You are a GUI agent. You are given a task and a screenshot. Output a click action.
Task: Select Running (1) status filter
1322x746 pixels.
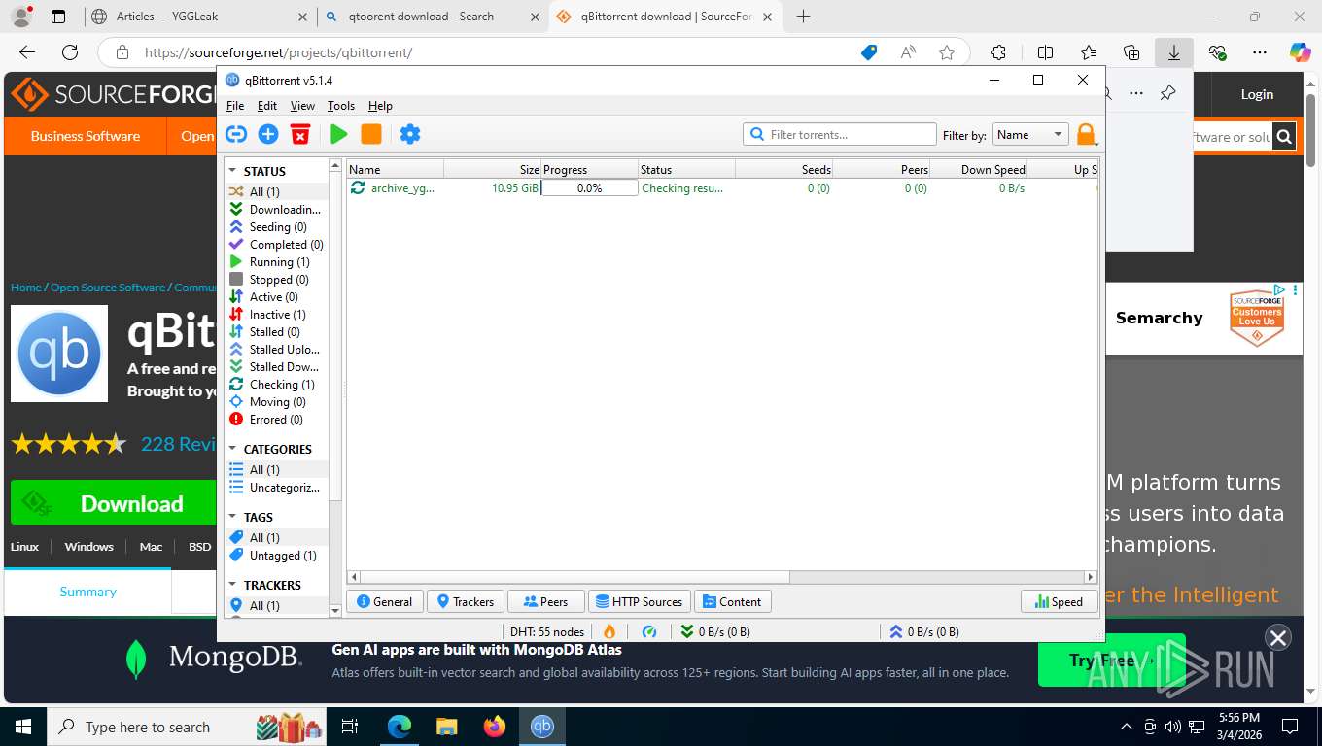click(276, 262)
